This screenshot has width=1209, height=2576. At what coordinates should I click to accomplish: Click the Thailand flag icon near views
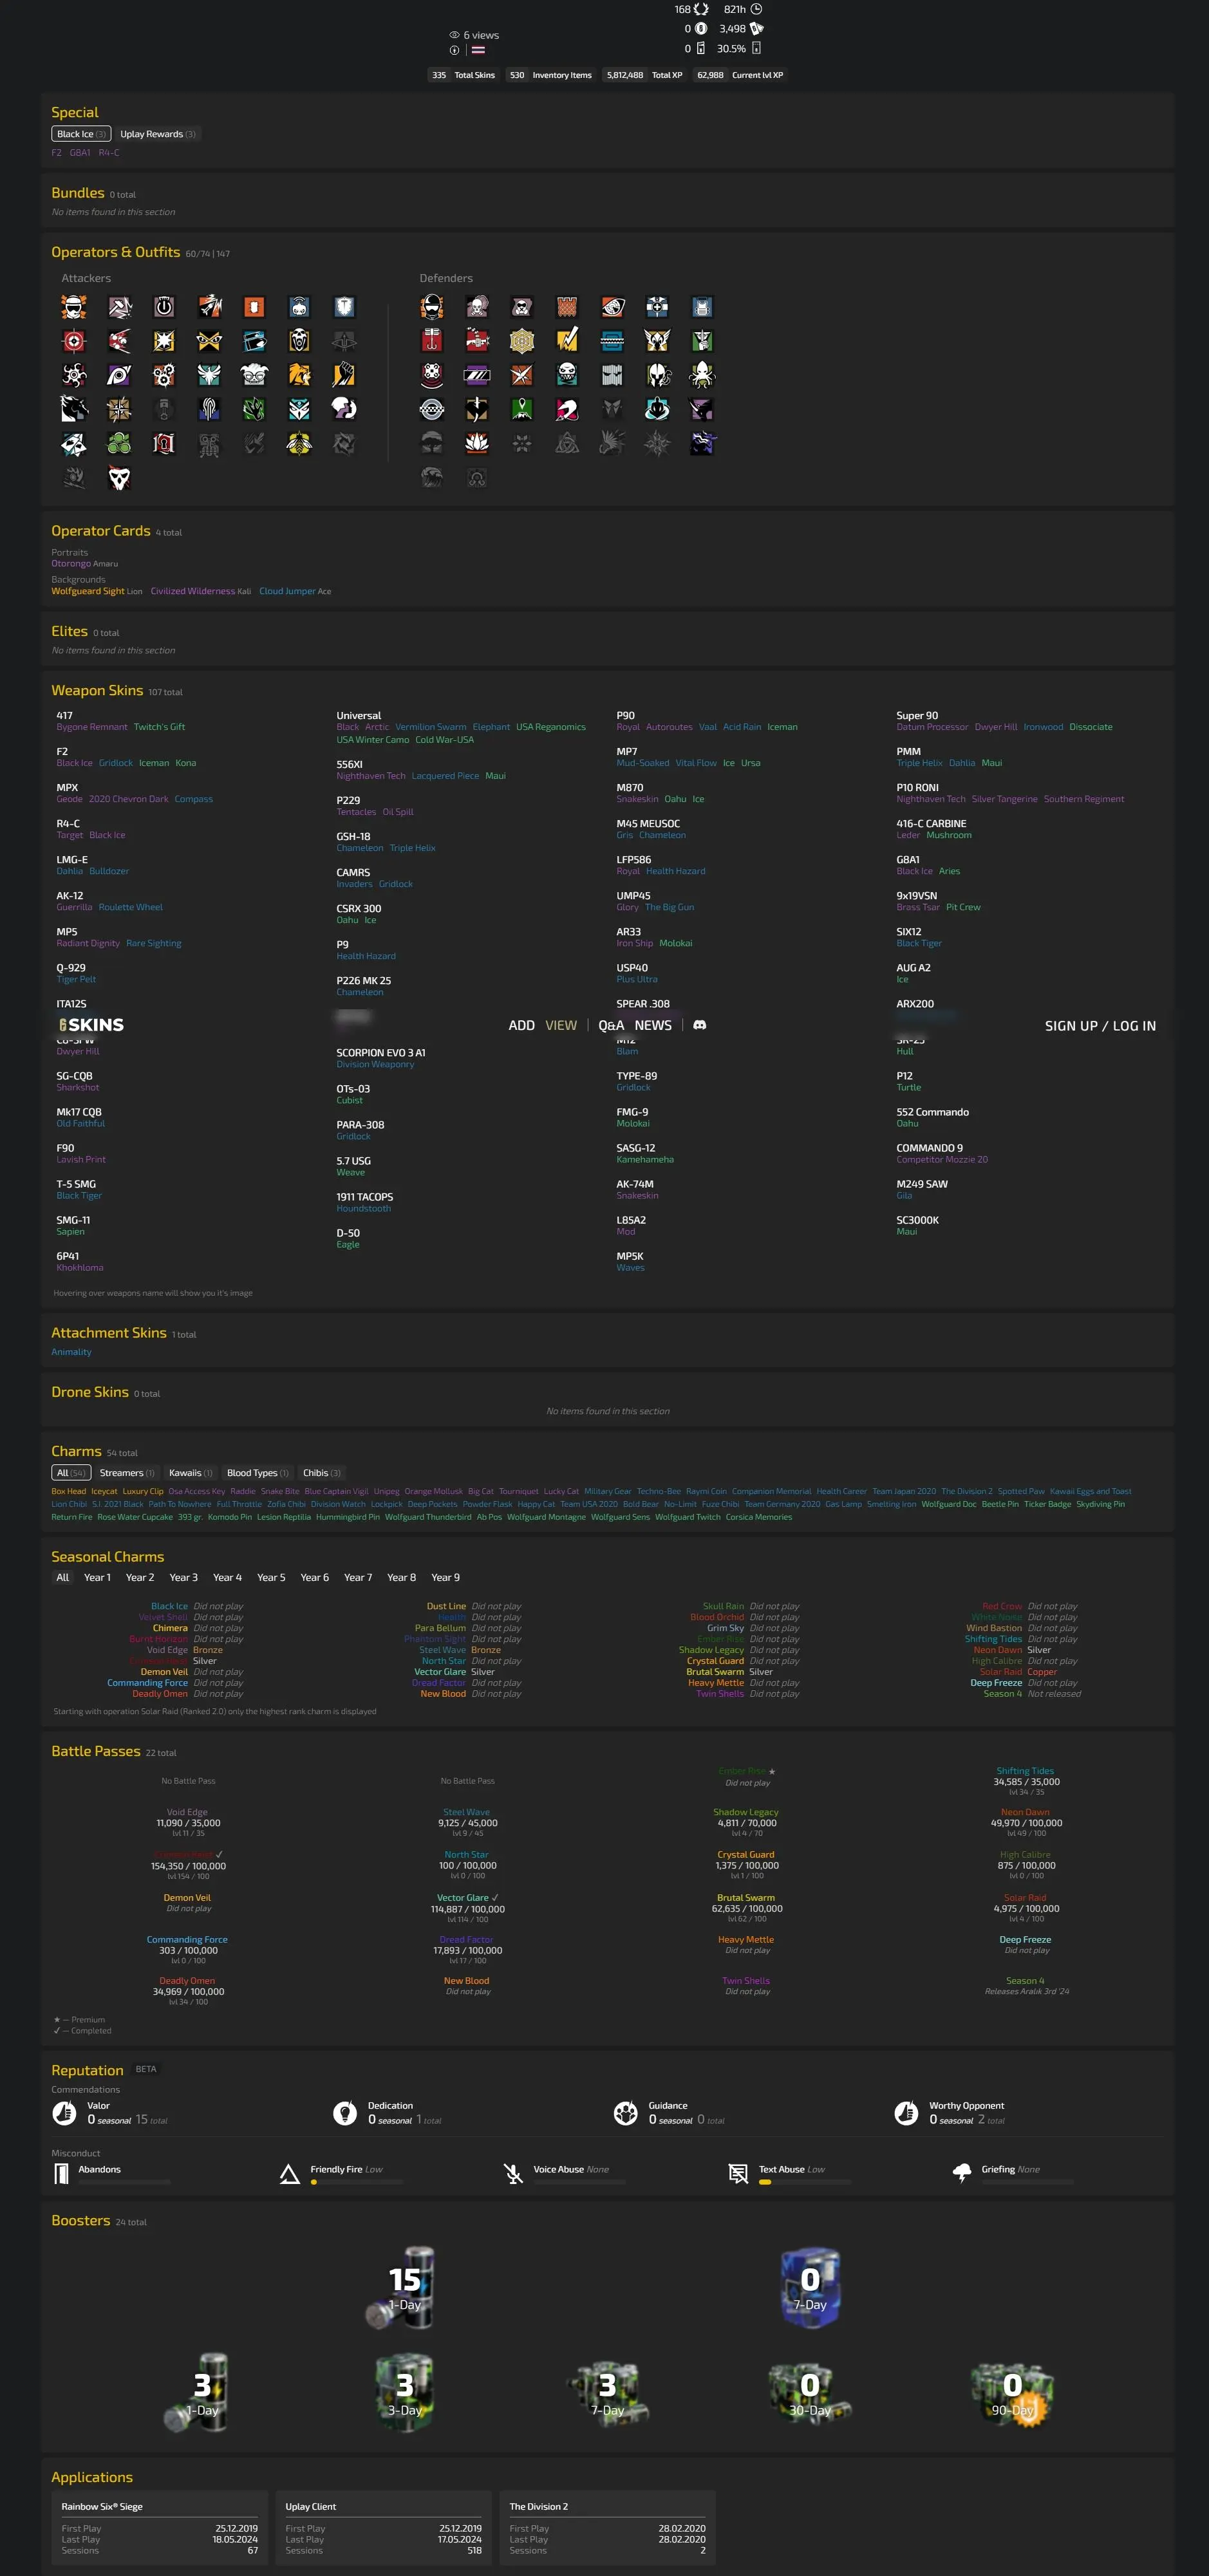[478, 50]
